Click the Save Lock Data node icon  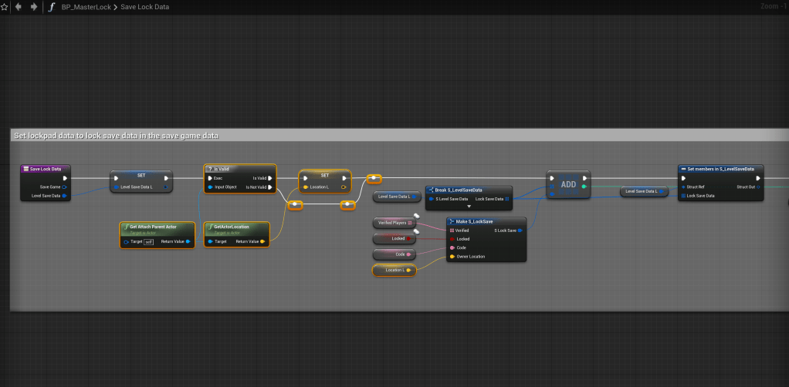click(26, 169)
